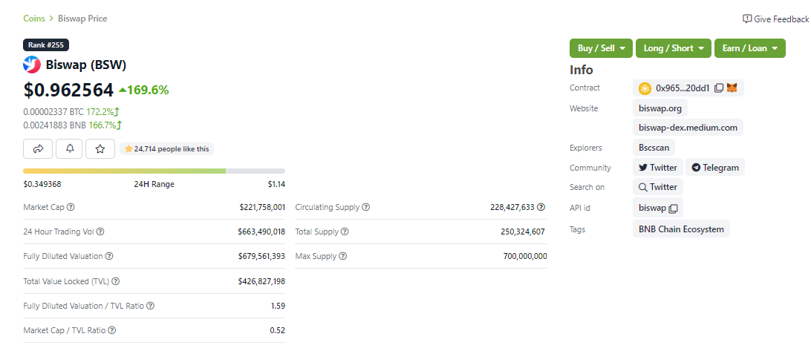The image size is (811, 351).
Task: Click the 24H Range progress bar
Action: pyautogui.click(x=154, y=171)
